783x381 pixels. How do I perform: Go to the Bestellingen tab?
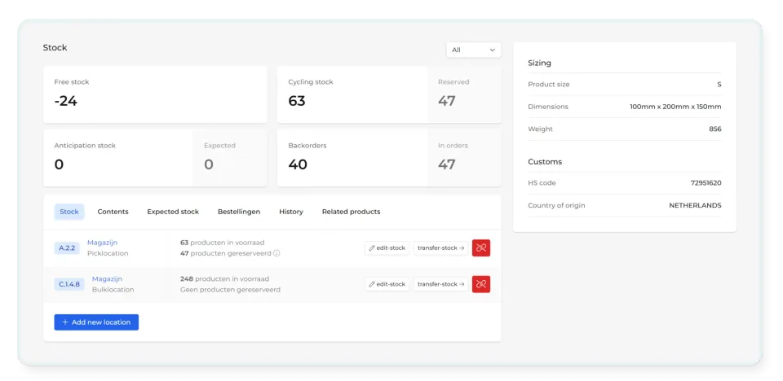coord(239,212)
